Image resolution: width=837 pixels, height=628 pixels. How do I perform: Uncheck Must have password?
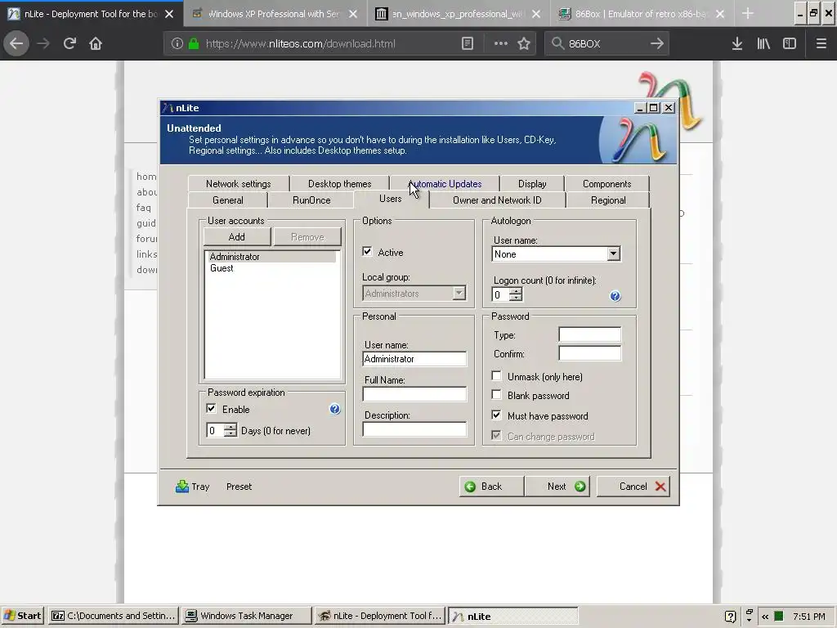coord(496,415)
